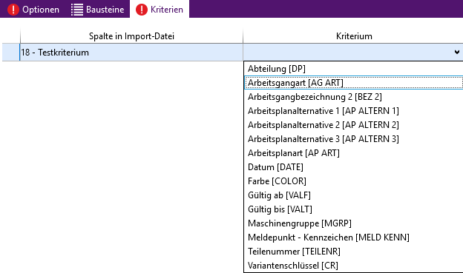Image resolution: width=463 pixels, height=273 pixels.
Task: Select the 18 - Testkriterium cell
Action: coord(131,53)
